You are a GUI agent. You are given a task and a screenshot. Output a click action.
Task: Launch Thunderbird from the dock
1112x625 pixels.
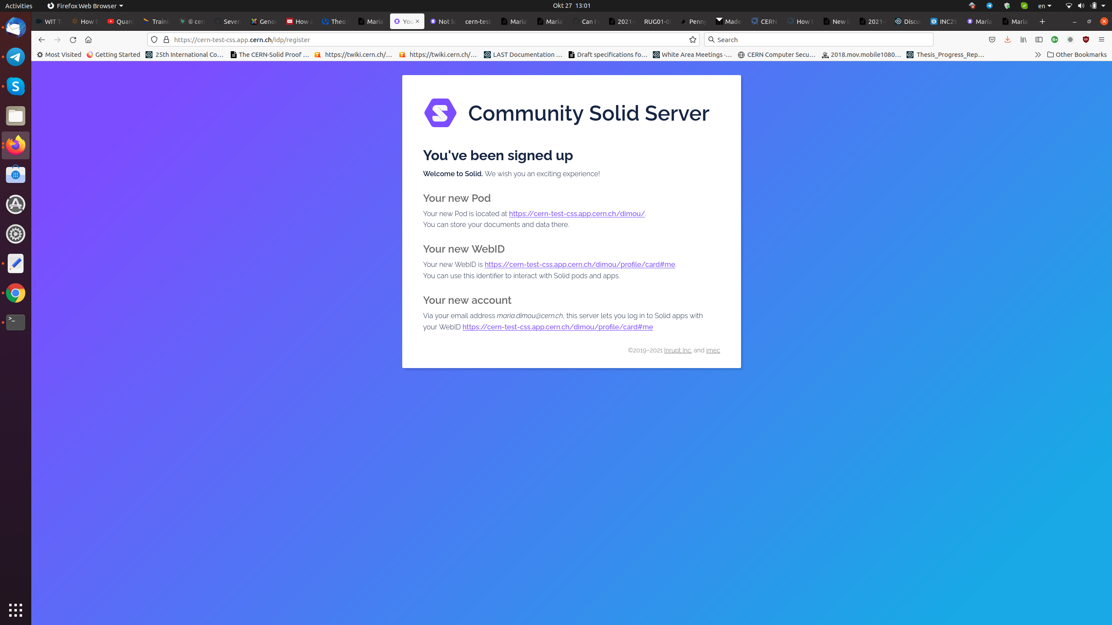click(16, 28)
